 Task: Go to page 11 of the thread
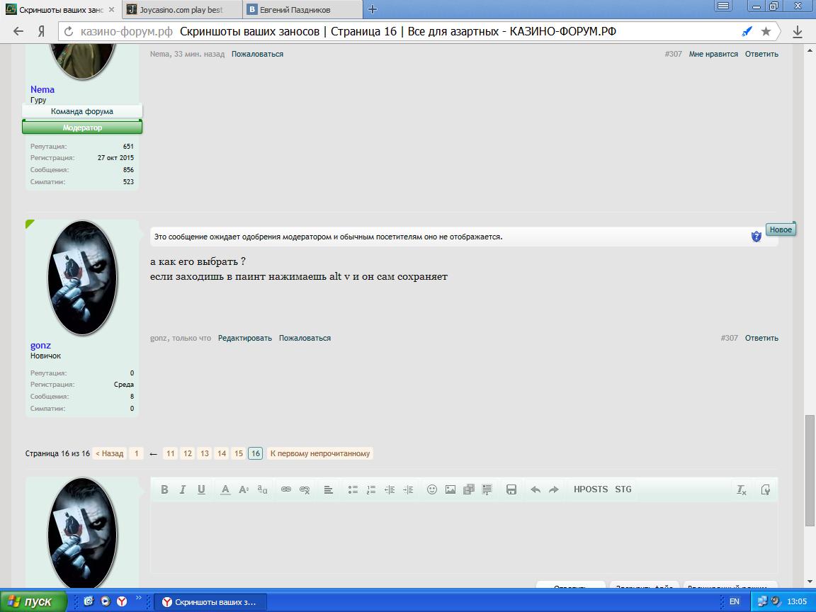pyautogui.click(x=170, y=453)
